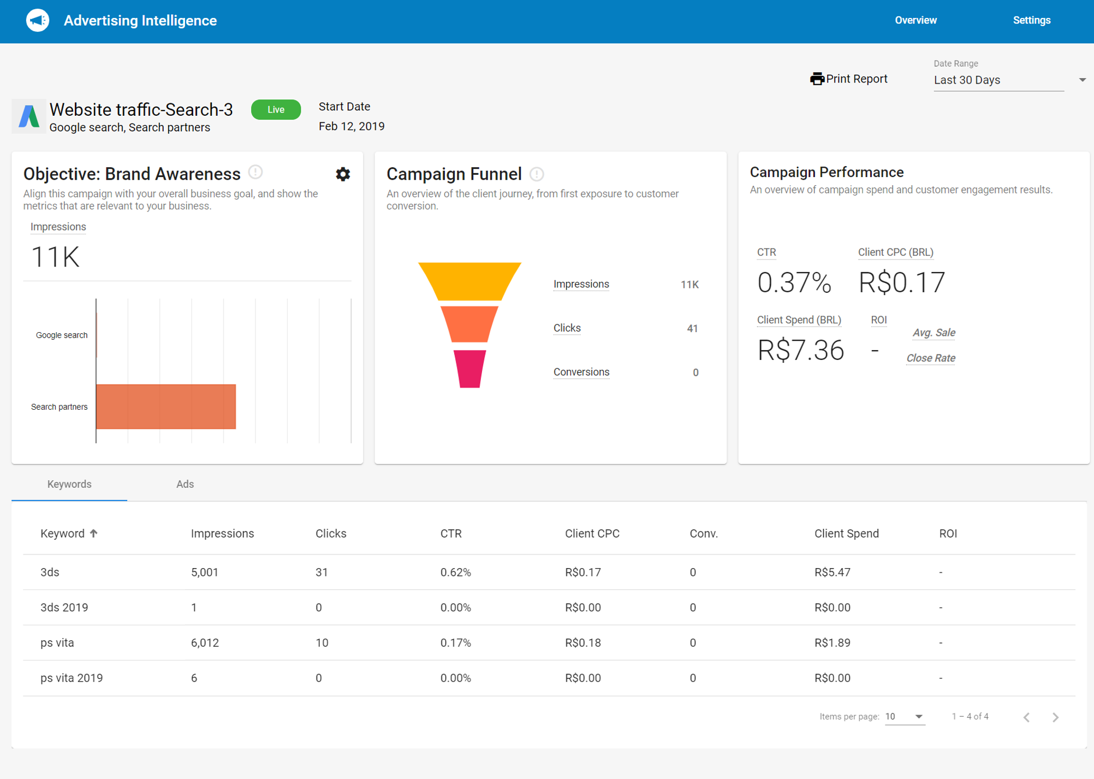Click info icon beside Campaign Funnel

tap(537, 174)
